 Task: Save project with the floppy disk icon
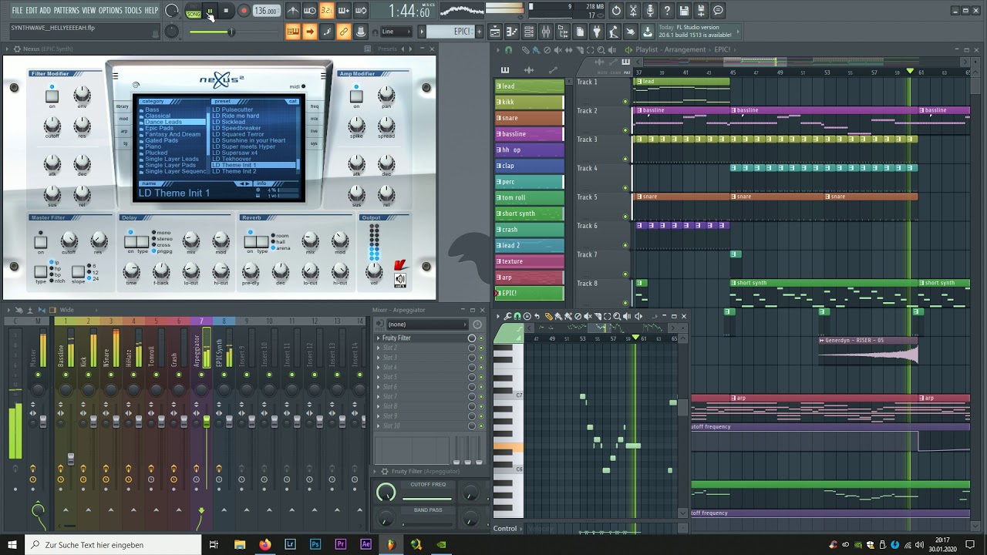685,11
